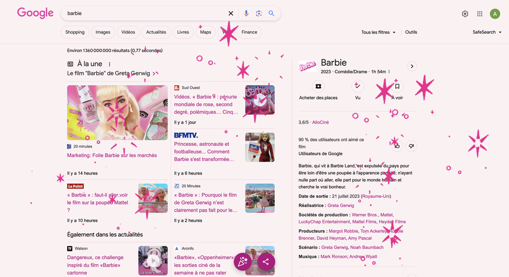Clear the search box with the X icon
This screenshot has width=509, height=277.
click(231, 13)
